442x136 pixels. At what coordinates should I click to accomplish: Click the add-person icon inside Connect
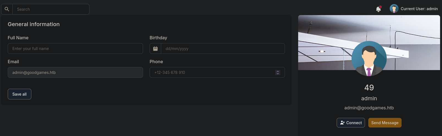(342, 123)
